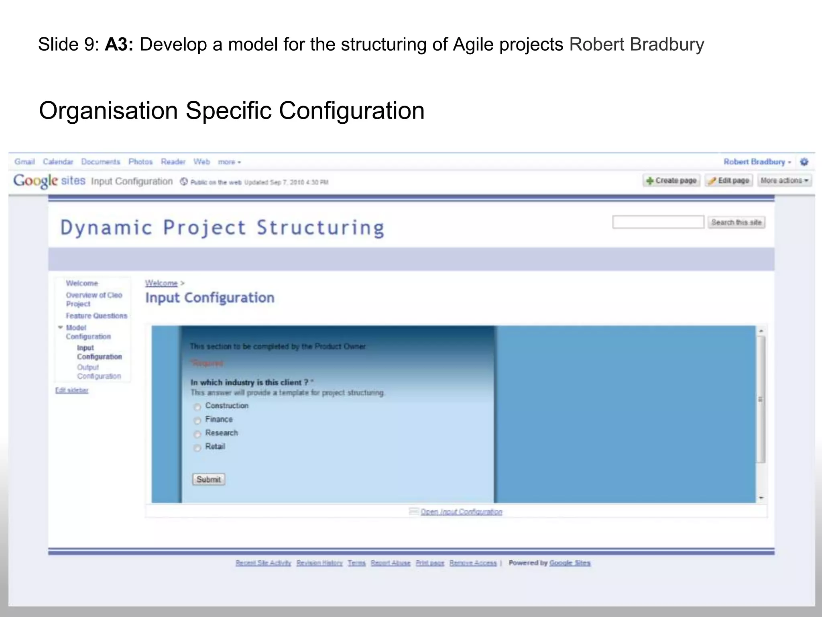Open Output Configuration in the sidebar

click(99, 372)
